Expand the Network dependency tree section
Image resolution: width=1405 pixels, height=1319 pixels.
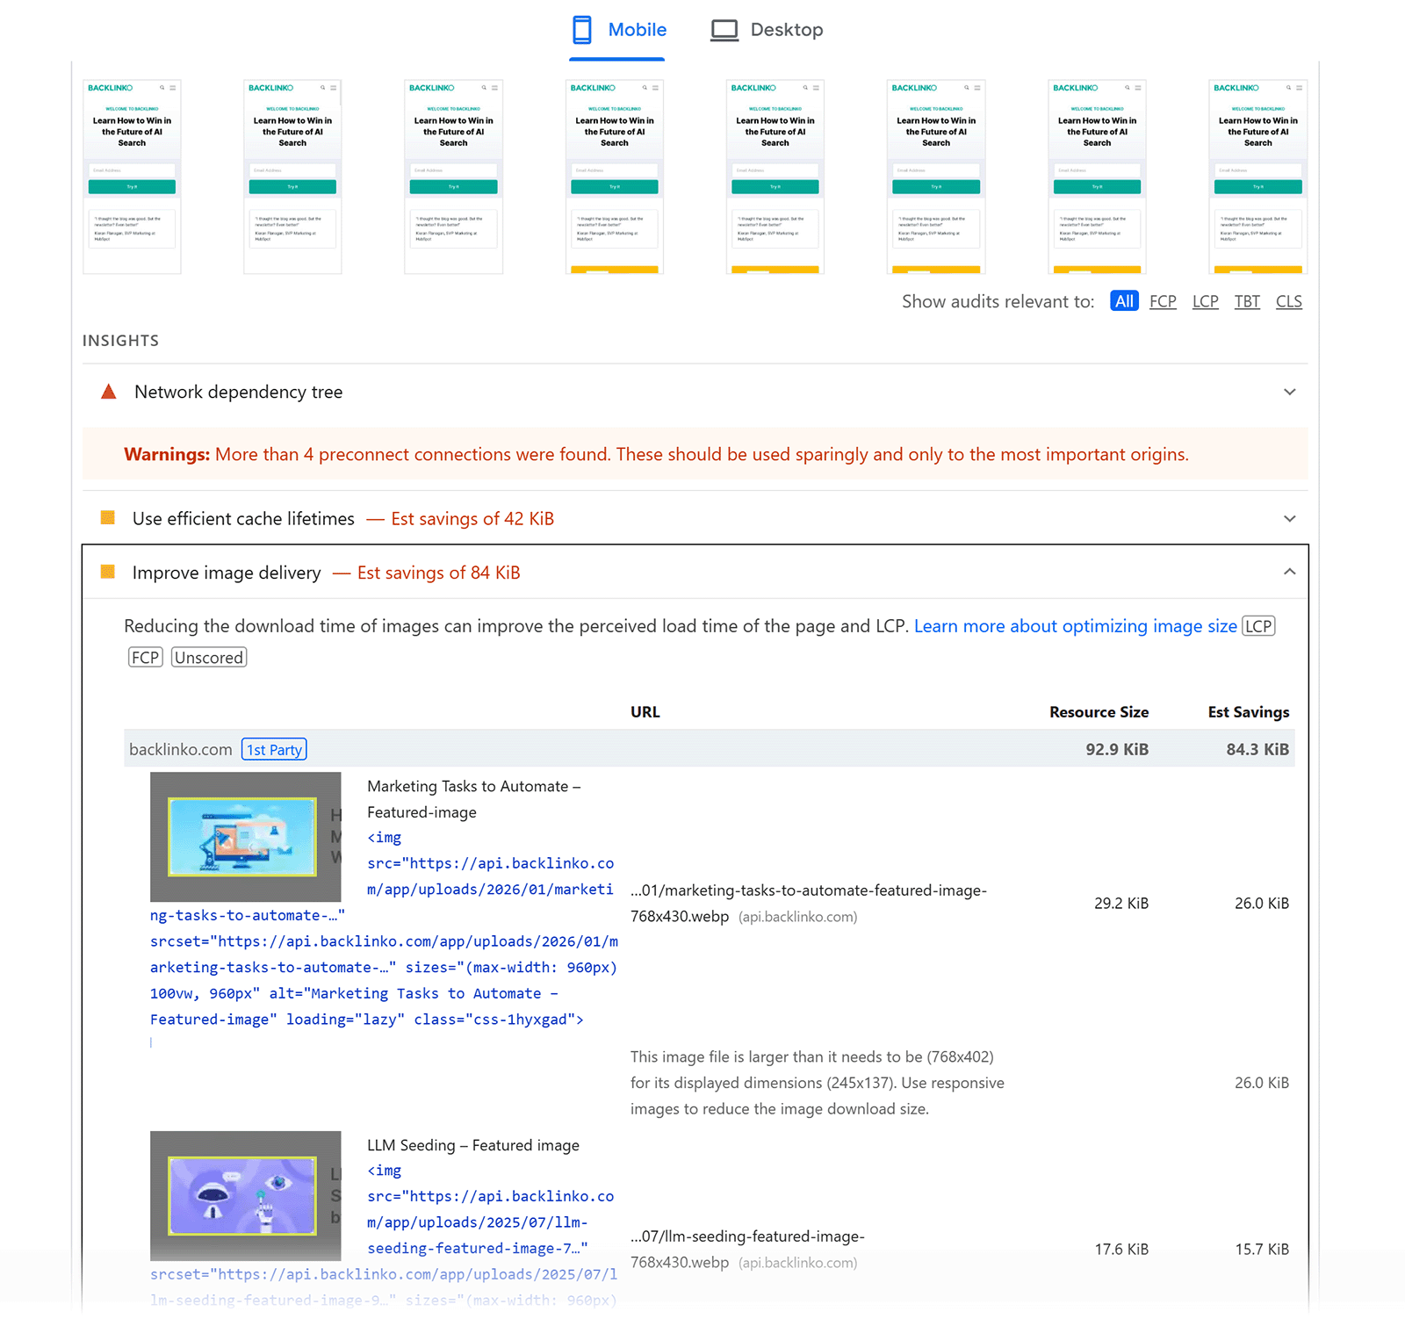(1289, 393)
